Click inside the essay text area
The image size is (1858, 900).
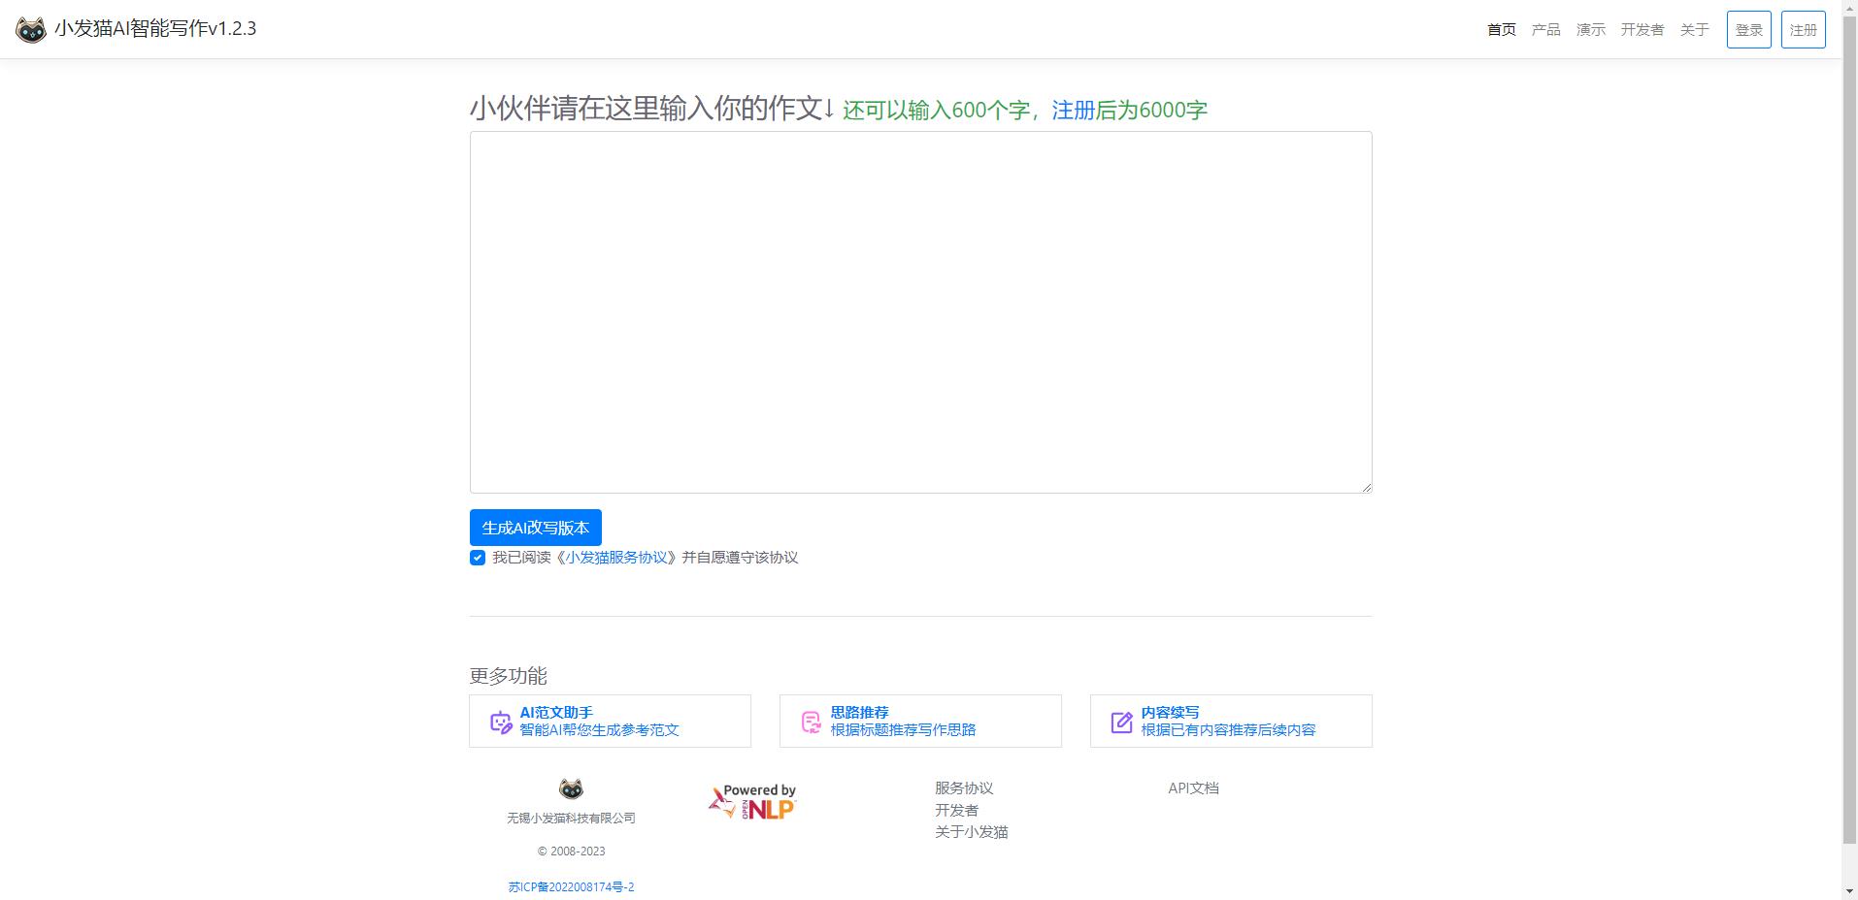(920, 312)
